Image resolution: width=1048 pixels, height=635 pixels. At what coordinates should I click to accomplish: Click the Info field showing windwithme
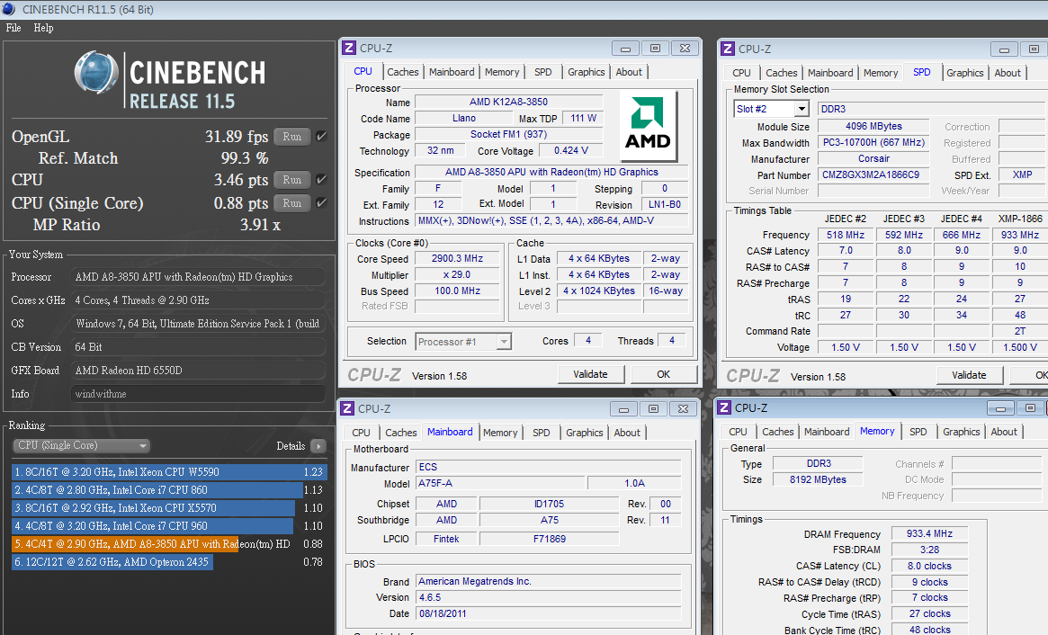[198, 394]
